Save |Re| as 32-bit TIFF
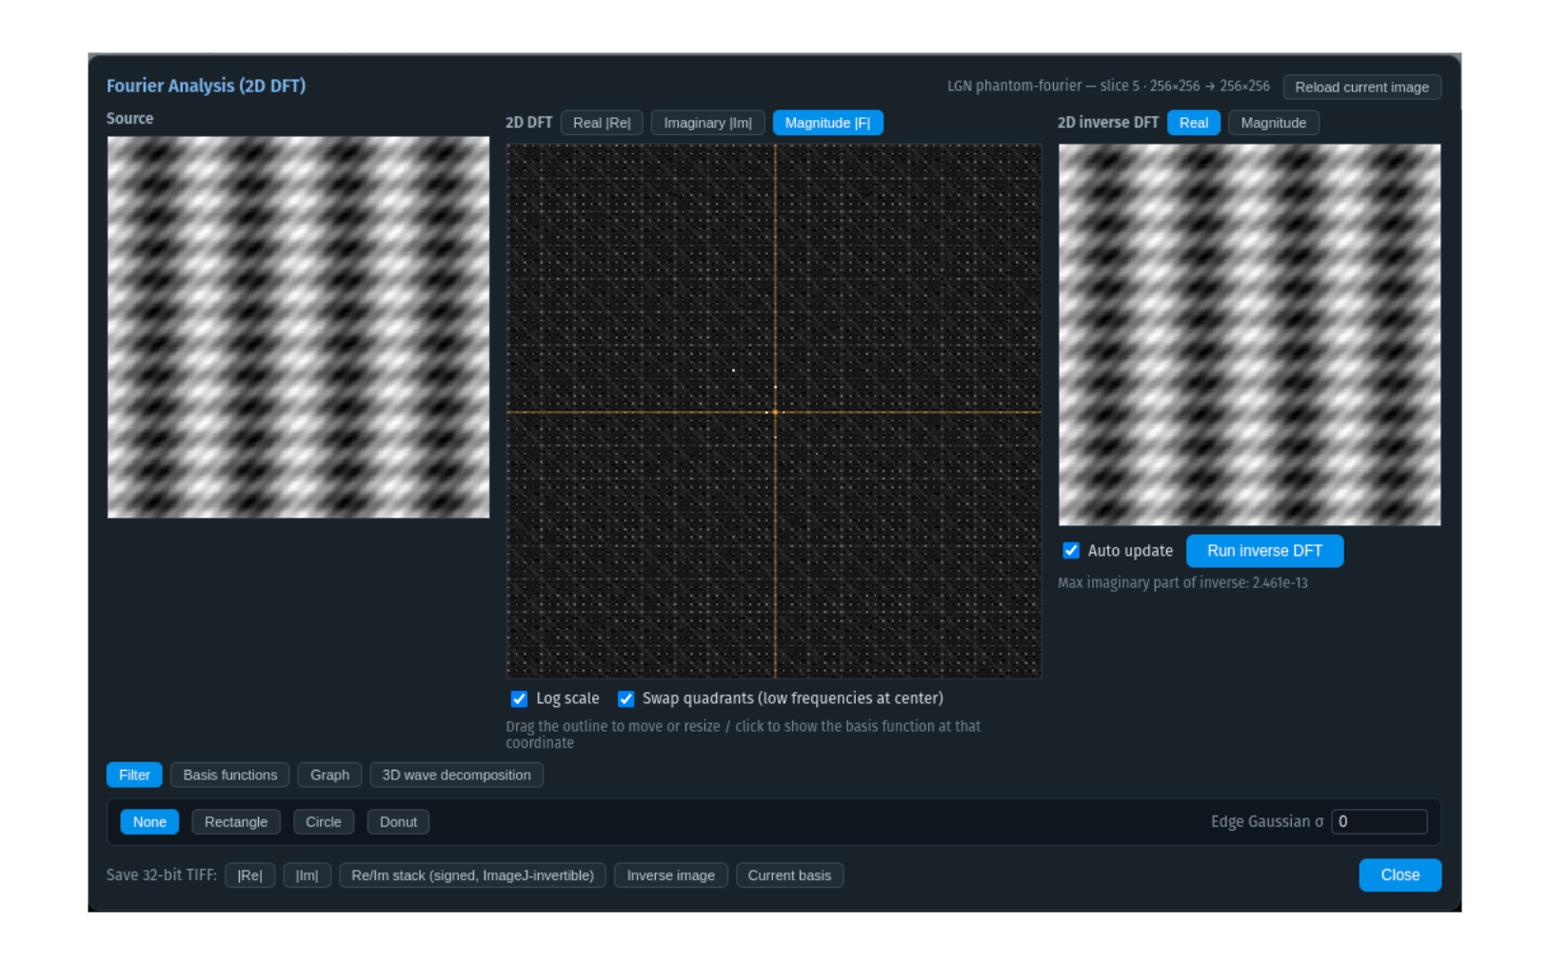 click(x=249, y=875)
